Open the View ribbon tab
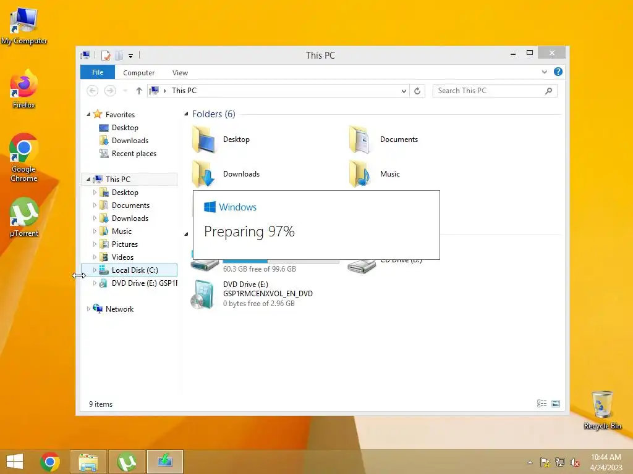 (180, 73)
